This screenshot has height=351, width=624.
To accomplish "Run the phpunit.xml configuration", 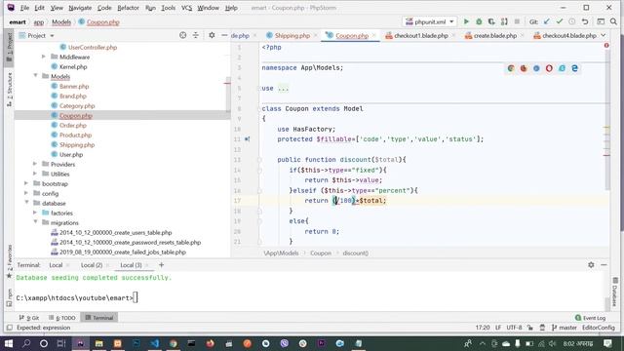I will click(466, 21).
